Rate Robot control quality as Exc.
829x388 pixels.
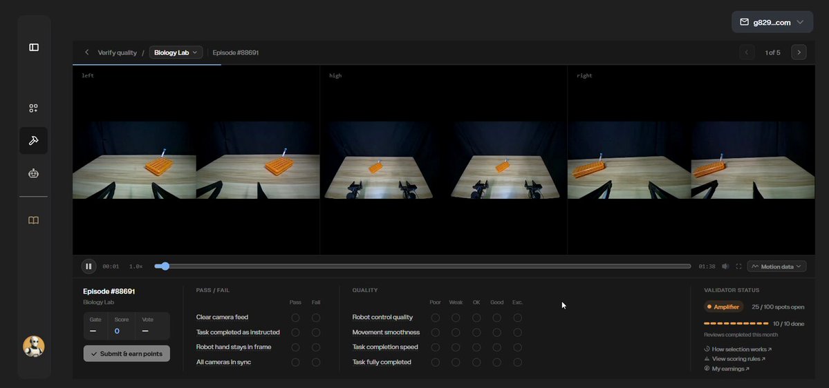point(518,318)
